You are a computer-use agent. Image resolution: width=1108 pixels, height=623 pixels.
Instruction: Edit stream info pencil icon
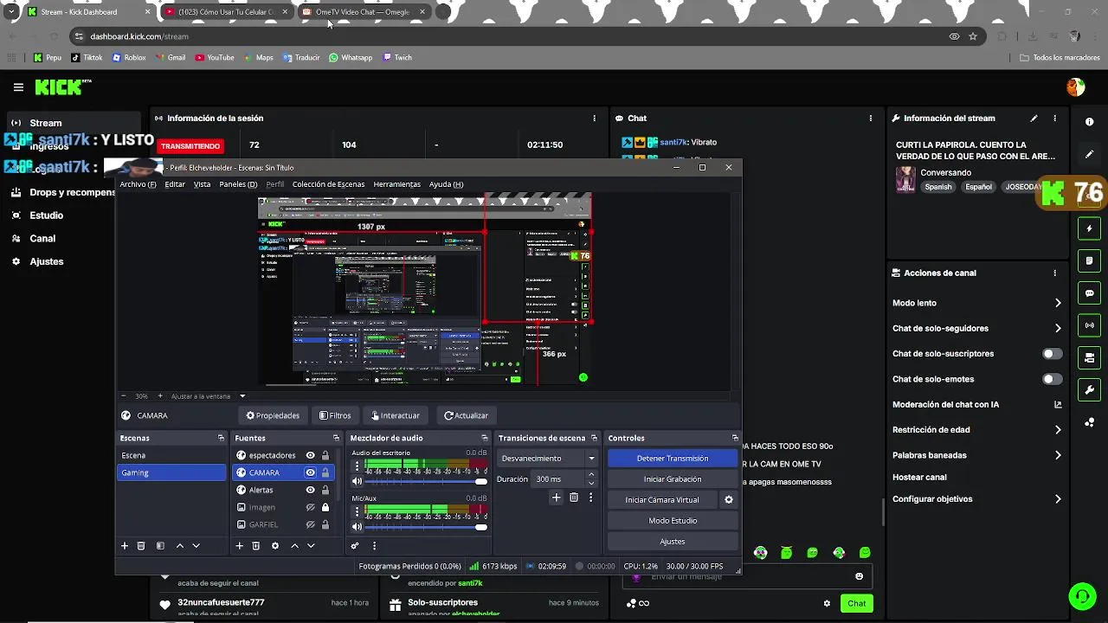click(1034, 119)
